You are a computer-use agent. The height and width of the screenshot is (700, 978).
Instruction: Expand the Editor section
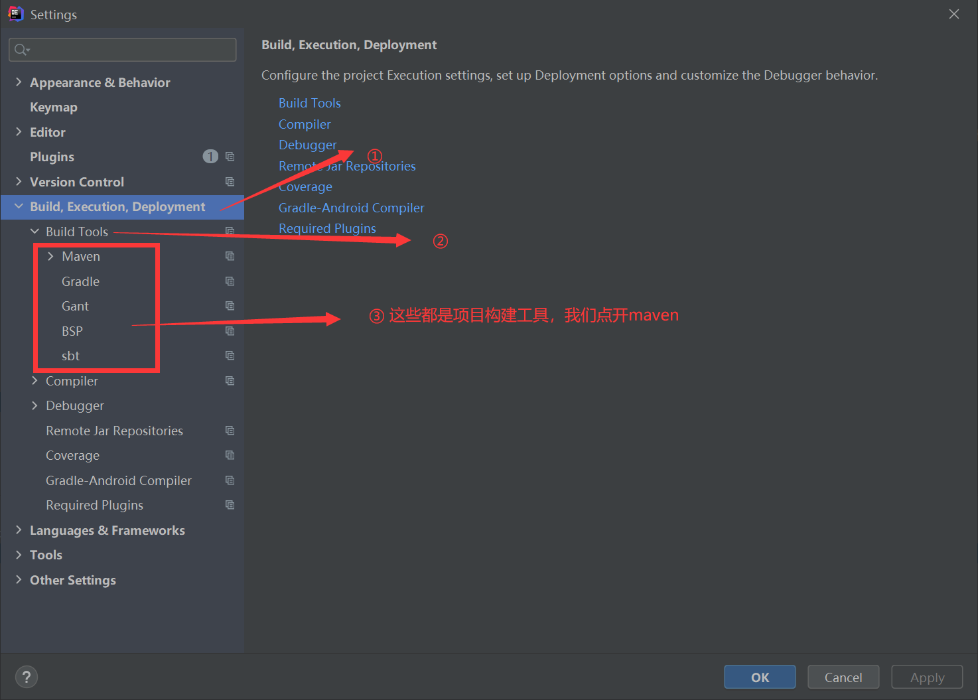click(x=19, y=132)
